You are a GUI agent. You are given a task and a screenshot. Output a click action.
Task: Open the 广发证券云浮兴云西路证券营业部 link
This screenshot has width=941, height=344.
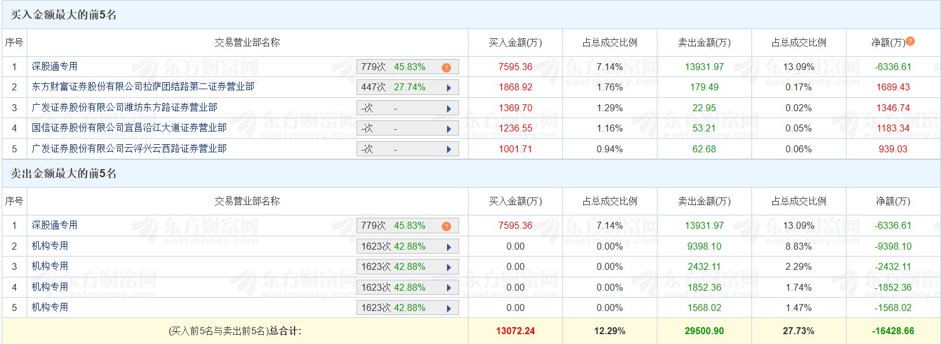point(129,149)
